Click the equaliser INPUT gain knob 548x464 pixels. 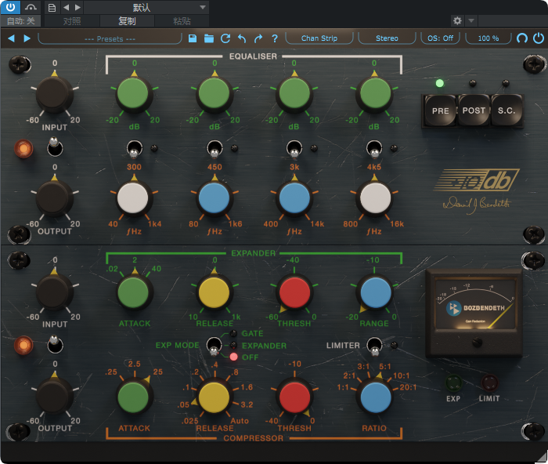(54, 94)
